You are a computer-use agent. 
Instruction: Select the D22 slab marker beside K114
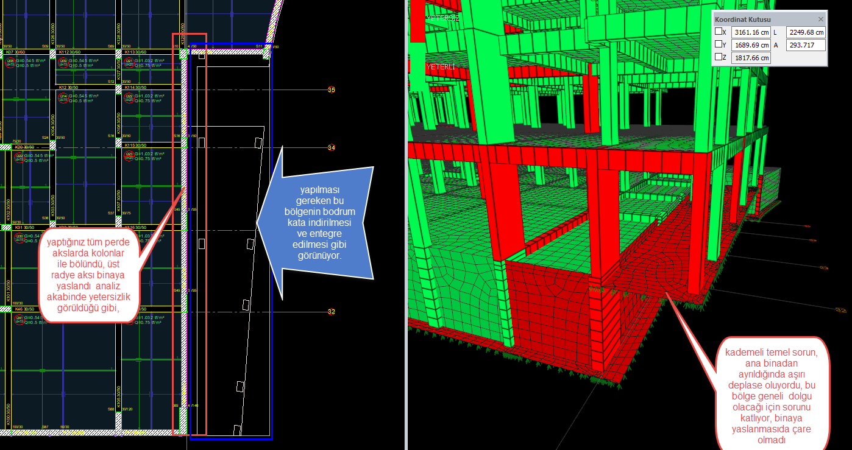coord(129,97)
